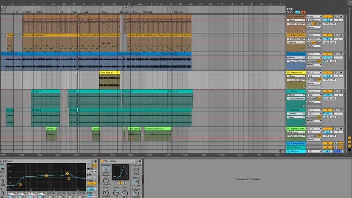352x198 pixels.
Task: Fold the 1 Drum Rack track
Action: 288,17
